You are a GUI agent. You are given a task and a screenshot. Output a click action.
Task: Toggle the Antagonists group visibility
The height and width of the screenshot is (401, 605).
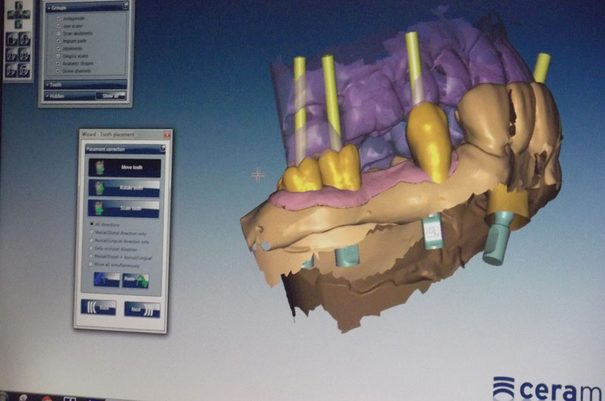59,18
